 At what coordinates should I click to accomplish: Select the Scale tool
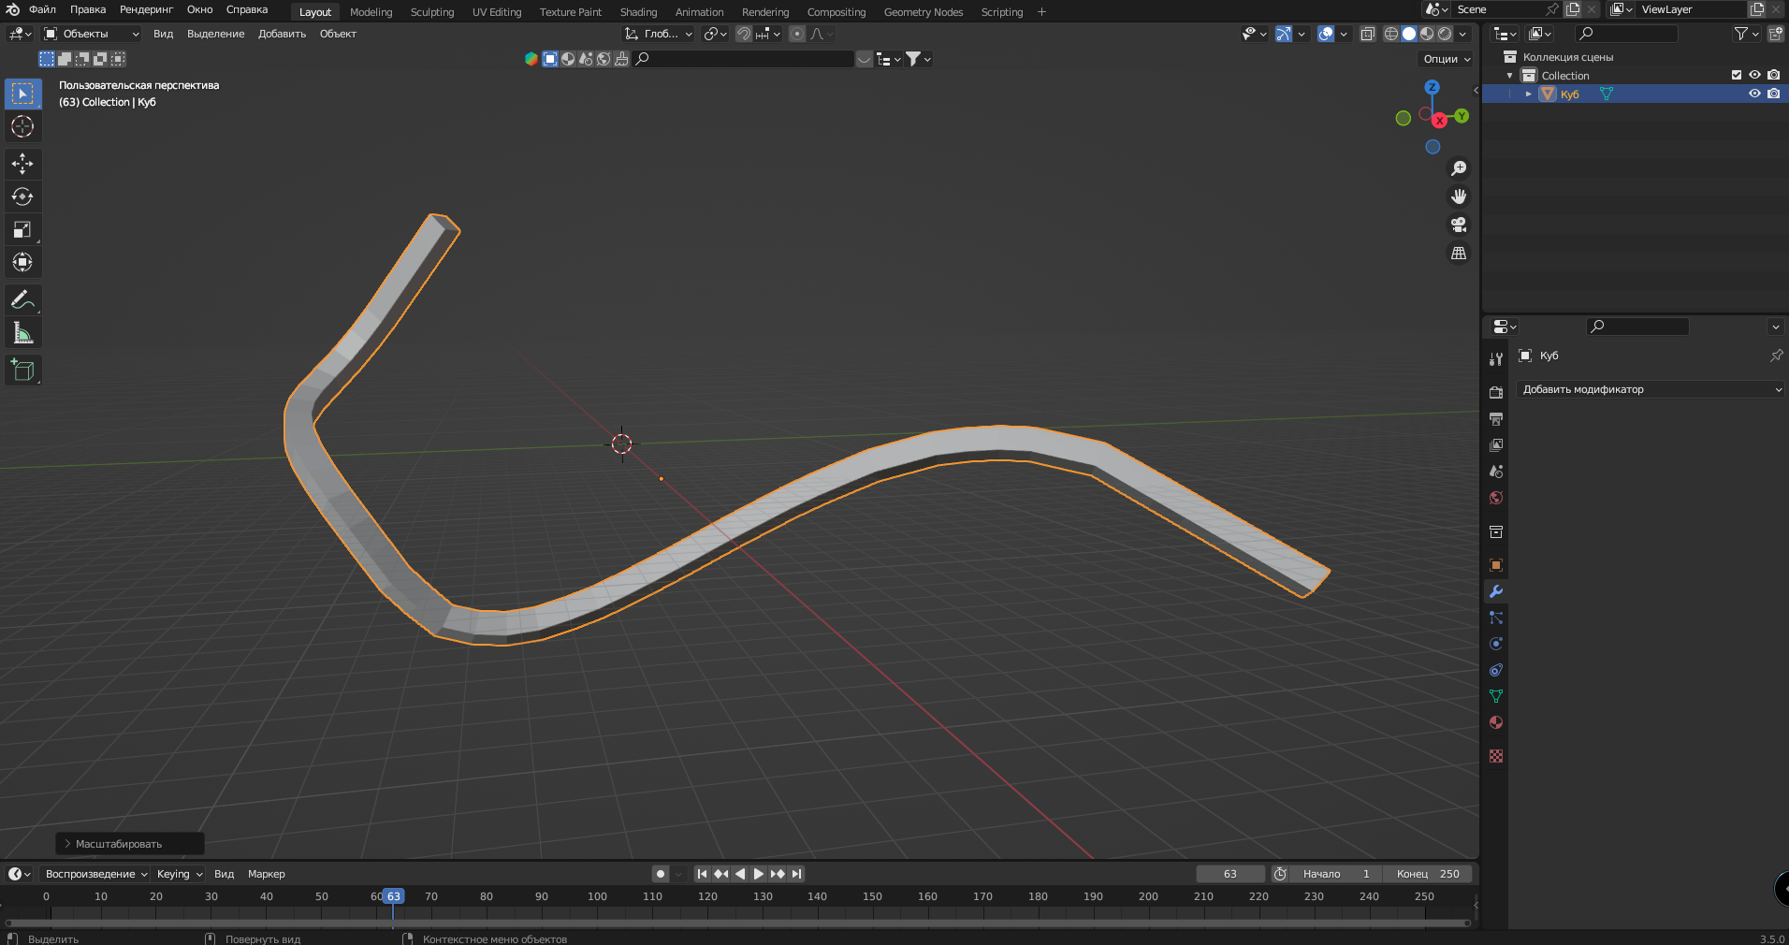tap(22, 230)
